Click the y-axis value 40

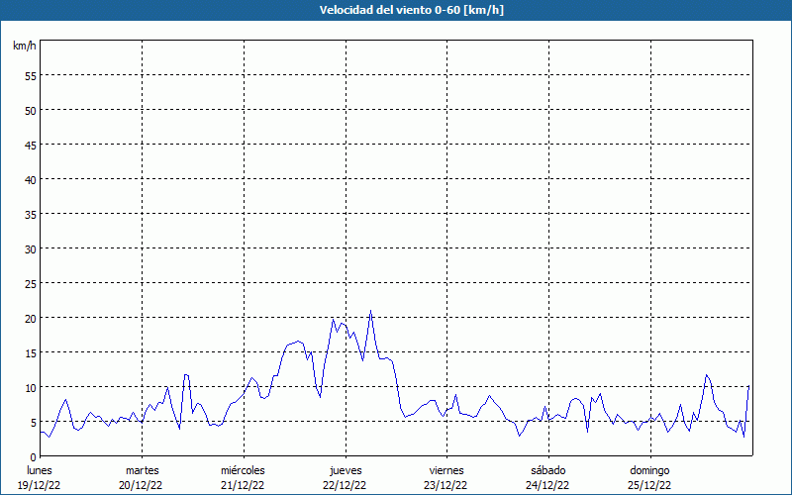pos(31,180)
